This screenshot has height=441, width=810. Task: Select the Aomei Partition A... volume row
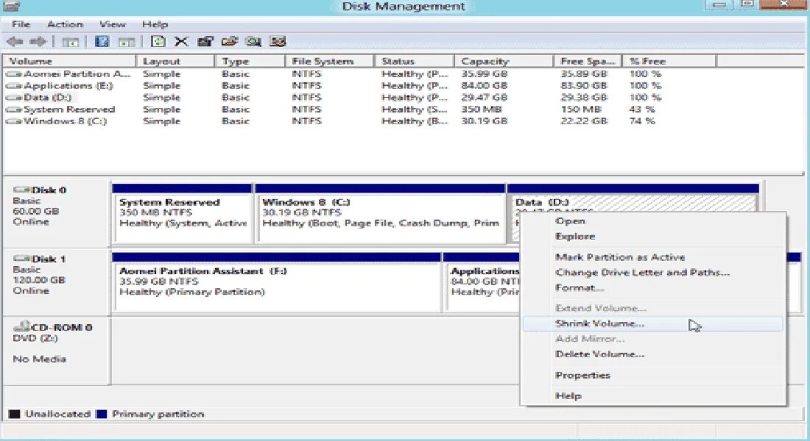[x=77, y=74]
